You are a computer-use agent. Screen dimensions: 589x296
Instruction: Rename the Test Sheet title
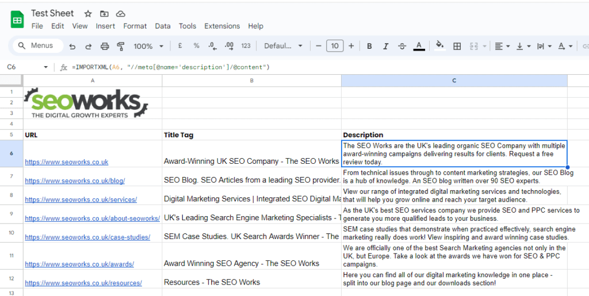pos(52,13)
